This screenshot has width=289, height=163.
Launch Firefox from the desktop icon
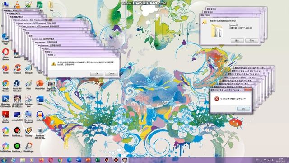(x=5, y=69)
